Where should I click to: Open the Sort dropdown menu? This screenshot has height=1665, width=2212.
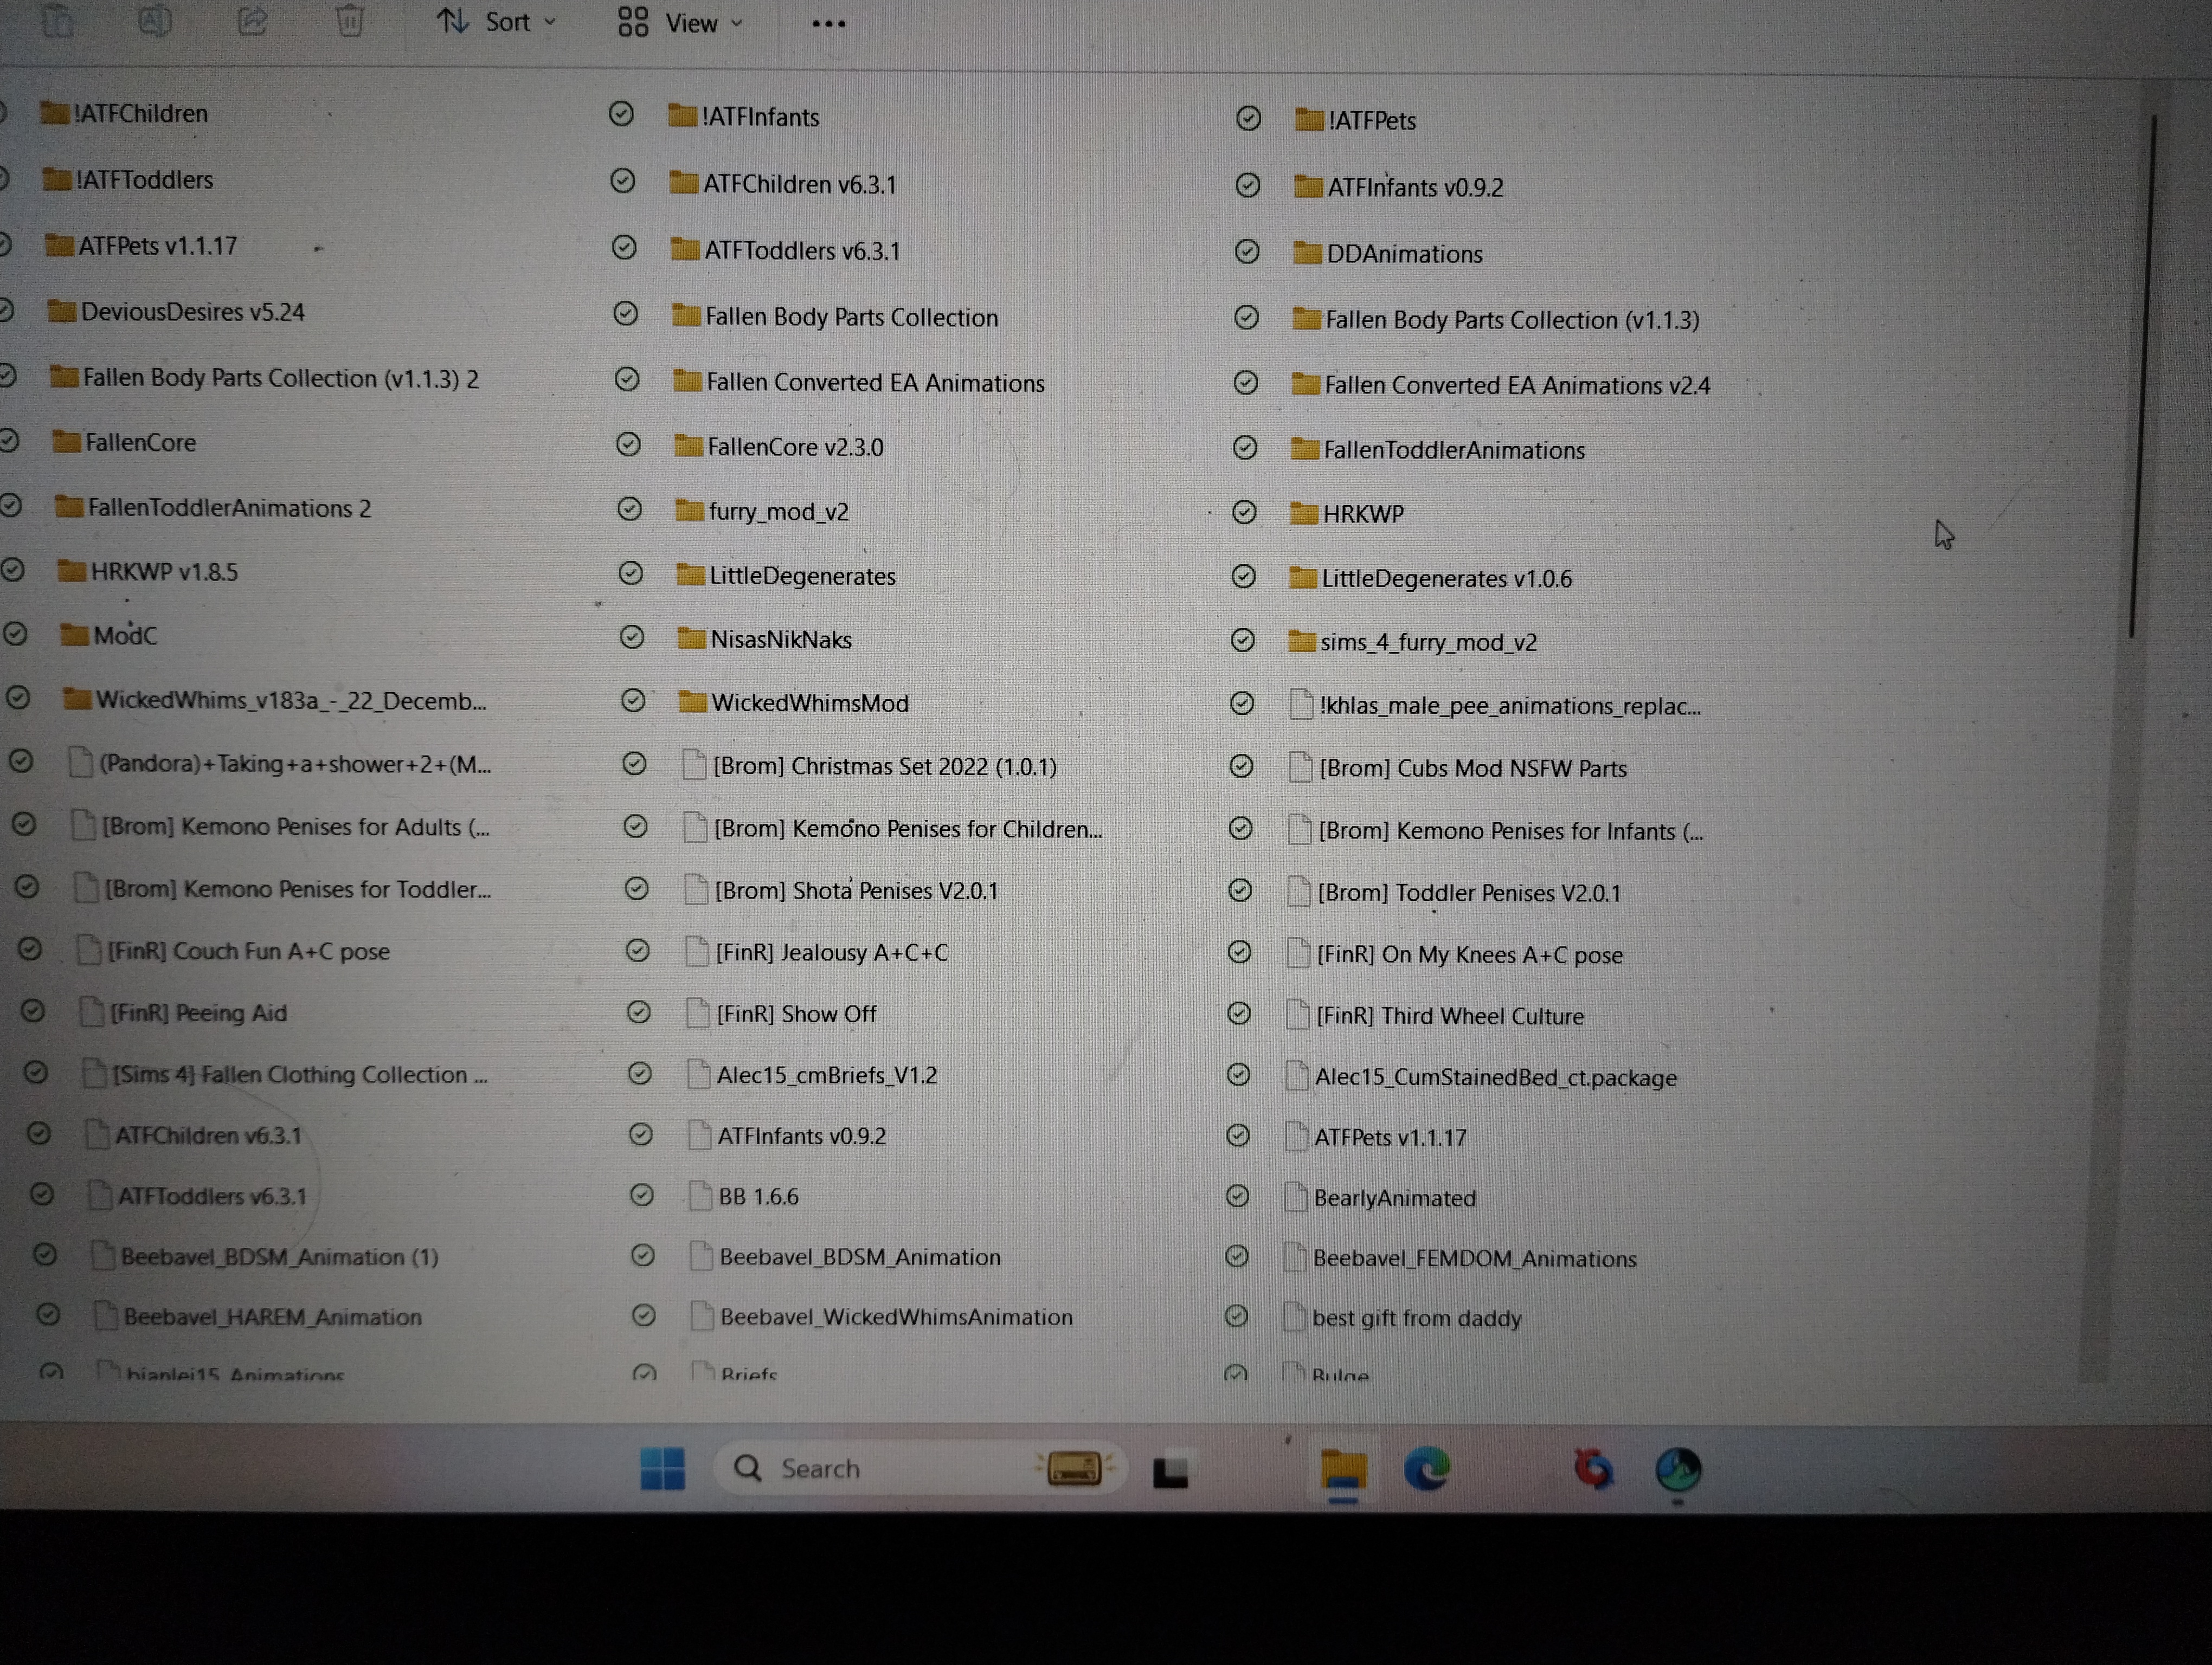coord(496,21)
